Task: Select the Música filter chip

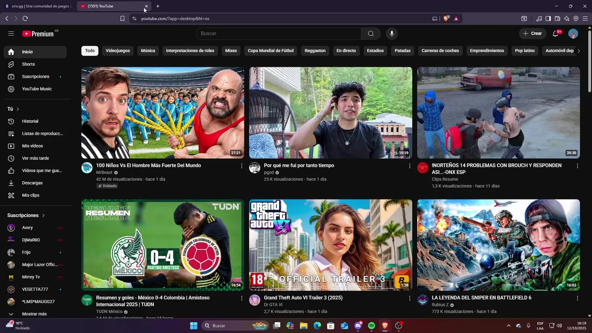Action: [x=148, y=51]
